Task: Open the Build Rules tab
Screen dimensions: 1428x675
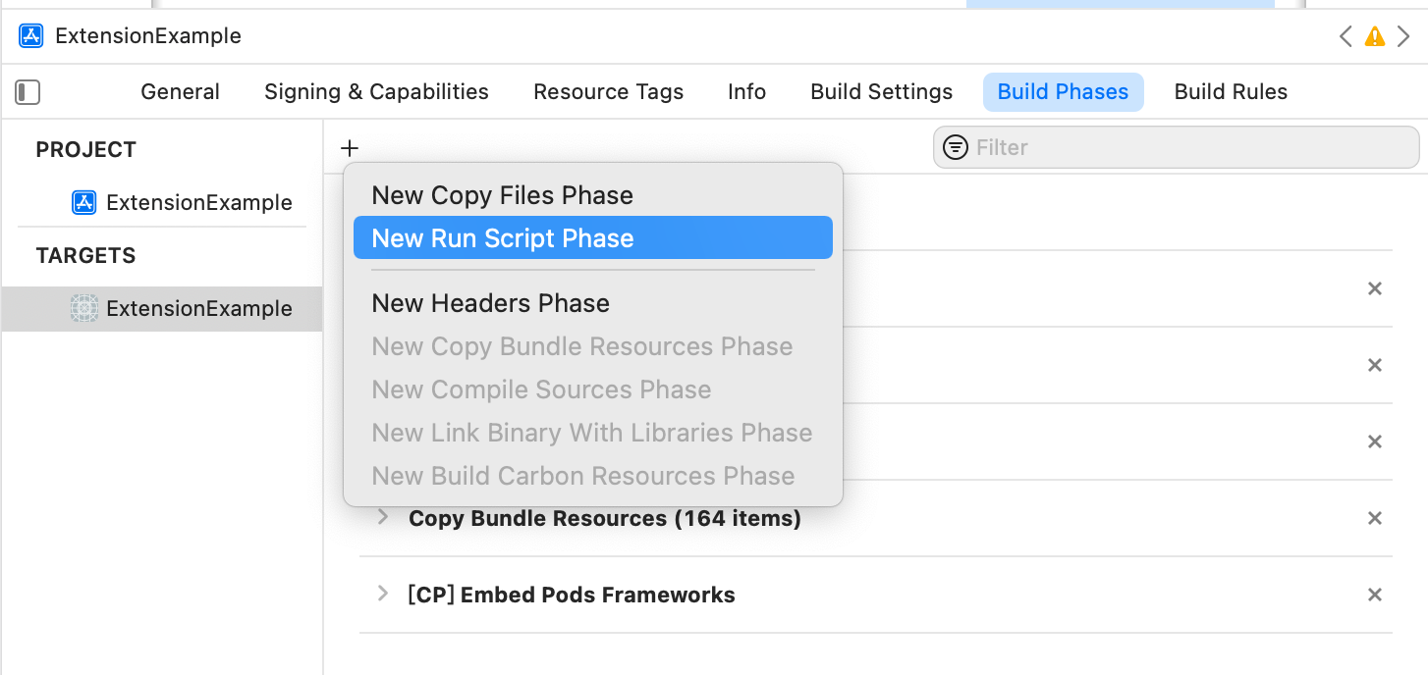Action: (1231, 92)
